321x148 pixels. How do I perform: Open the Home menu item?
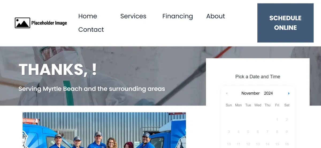(x=87, y=16)
